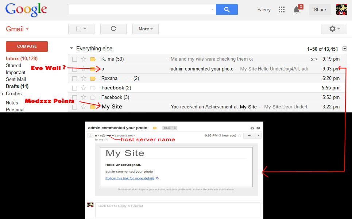Viewport: 352px width, 219px height.
Task: Click importance marker on Facebook (2) row
Action: (x=93, y=88)
